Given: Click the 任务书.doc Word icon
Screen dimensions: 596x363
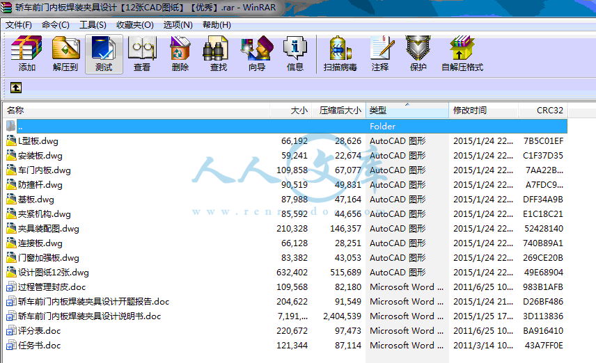Looking at the screenshot, I should coord(11,345).
